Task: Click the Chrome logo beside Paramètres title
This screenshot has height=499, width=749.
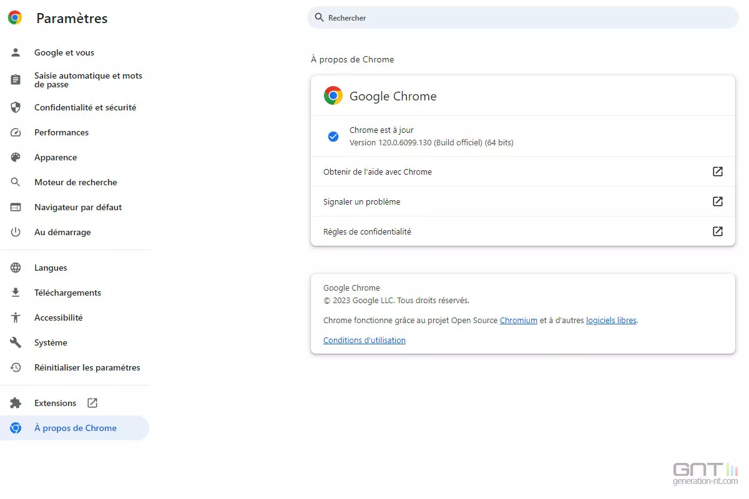Action: (x=15, y=18)
